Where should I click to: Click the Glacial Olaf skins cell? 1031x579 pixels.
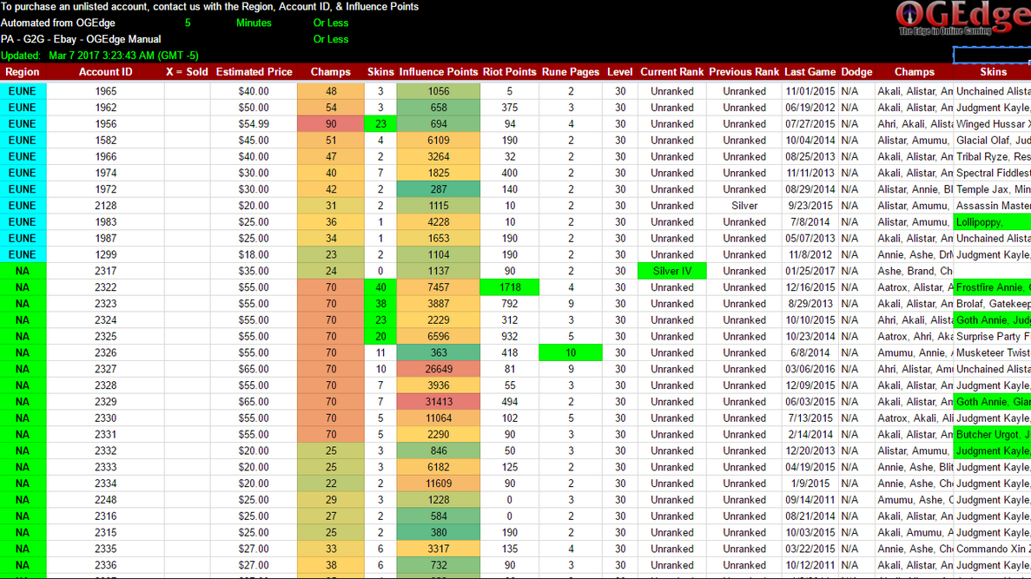click(992, 141)
